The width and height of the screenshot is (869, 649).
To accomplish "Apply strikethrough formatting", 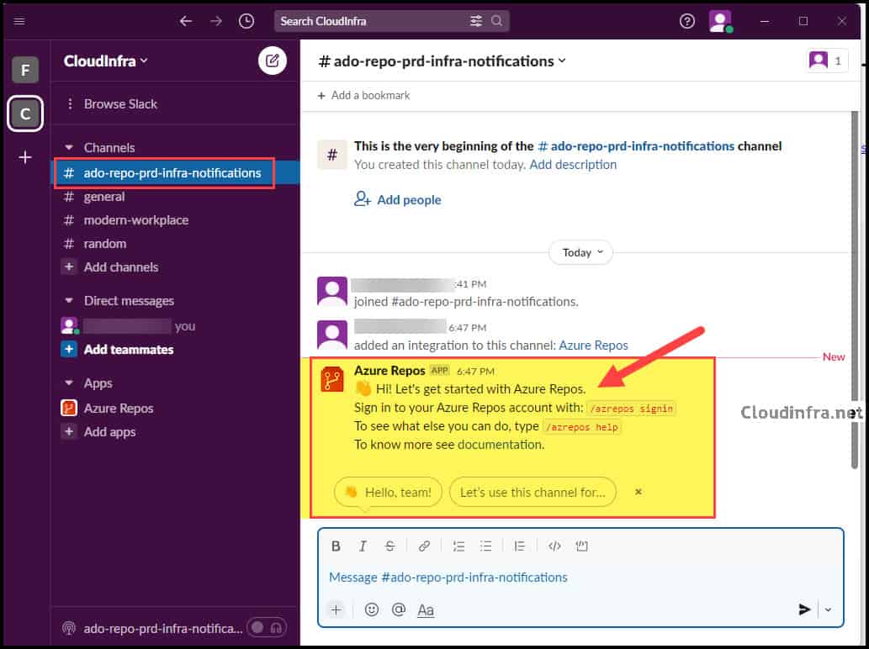I will (389, 546).
